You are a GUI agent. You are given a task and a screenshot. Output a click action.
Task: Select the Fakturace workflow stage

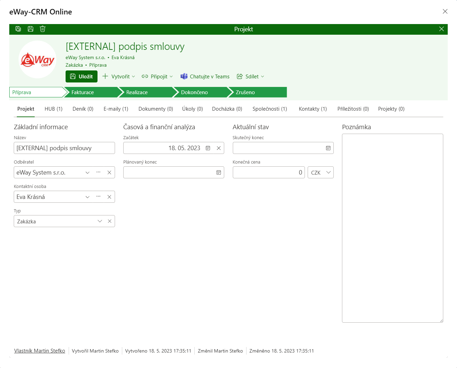click(x=91, y=92)
